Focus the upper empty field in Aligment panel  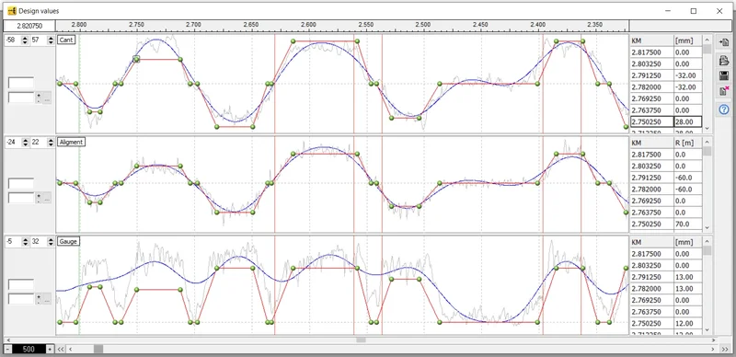coord(21,183)
